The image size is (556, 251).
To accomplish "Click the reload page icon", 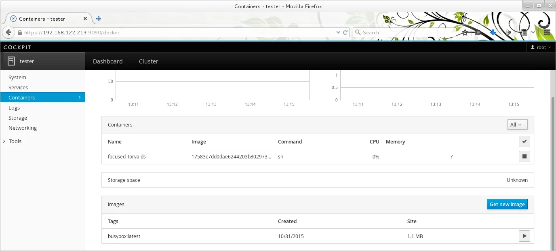I will [x=345, y=32].
